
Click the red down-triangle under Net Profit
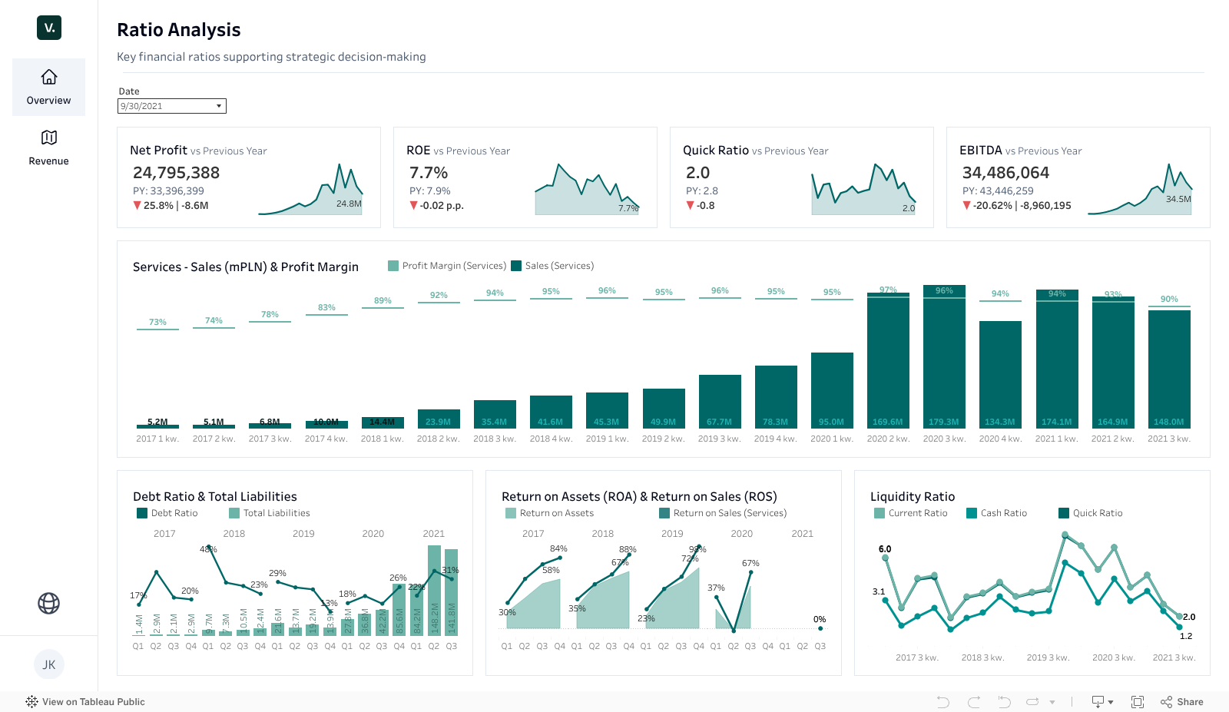(137, 205)
